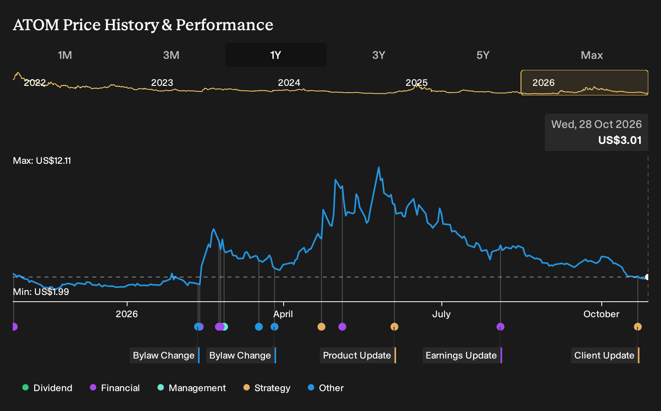Jump to 2024 in the overview chart
Viewport: 661px width, 411px height.
click(289, 83)
